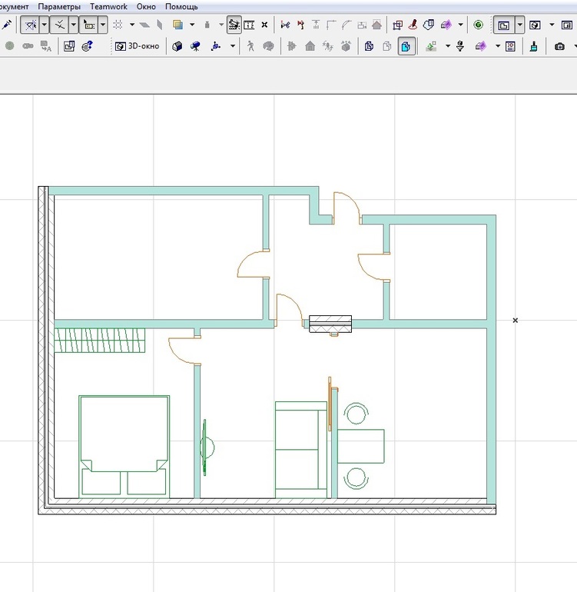
Task: Click the Помощь menu
Action: tap(181, 6)
